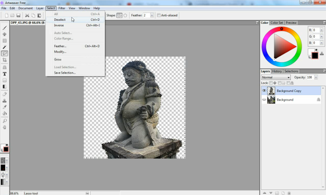Move layer down arrow in Layers panel
The height and width of the screenshot is (195, 326).
coord(270,193)
